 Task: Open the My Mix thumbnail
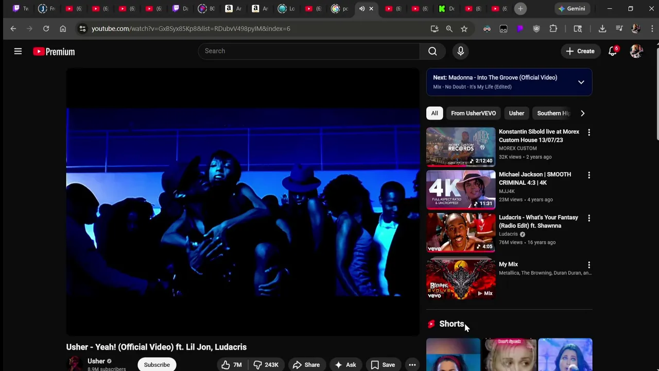461,279
